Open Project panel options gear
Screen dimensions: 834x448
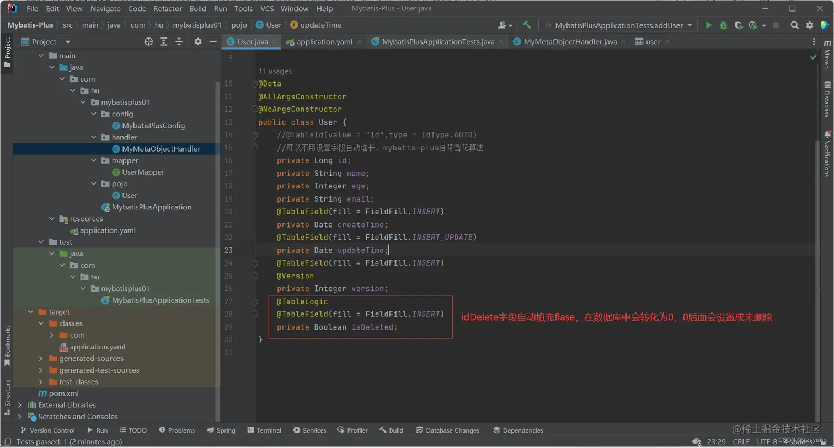click(x=197, y=42)
